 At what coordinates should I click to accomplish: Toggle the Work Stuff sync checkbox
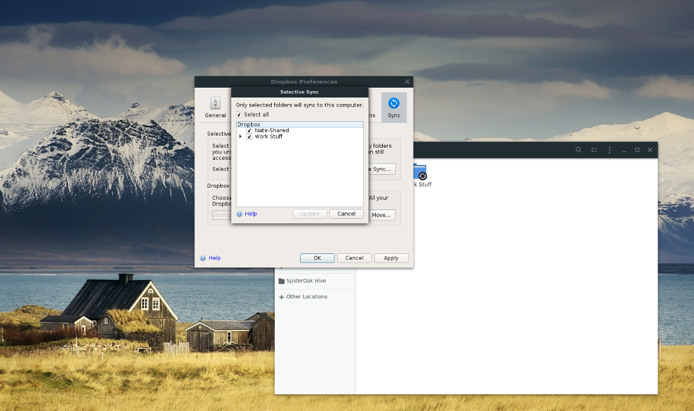coord(249,136)
